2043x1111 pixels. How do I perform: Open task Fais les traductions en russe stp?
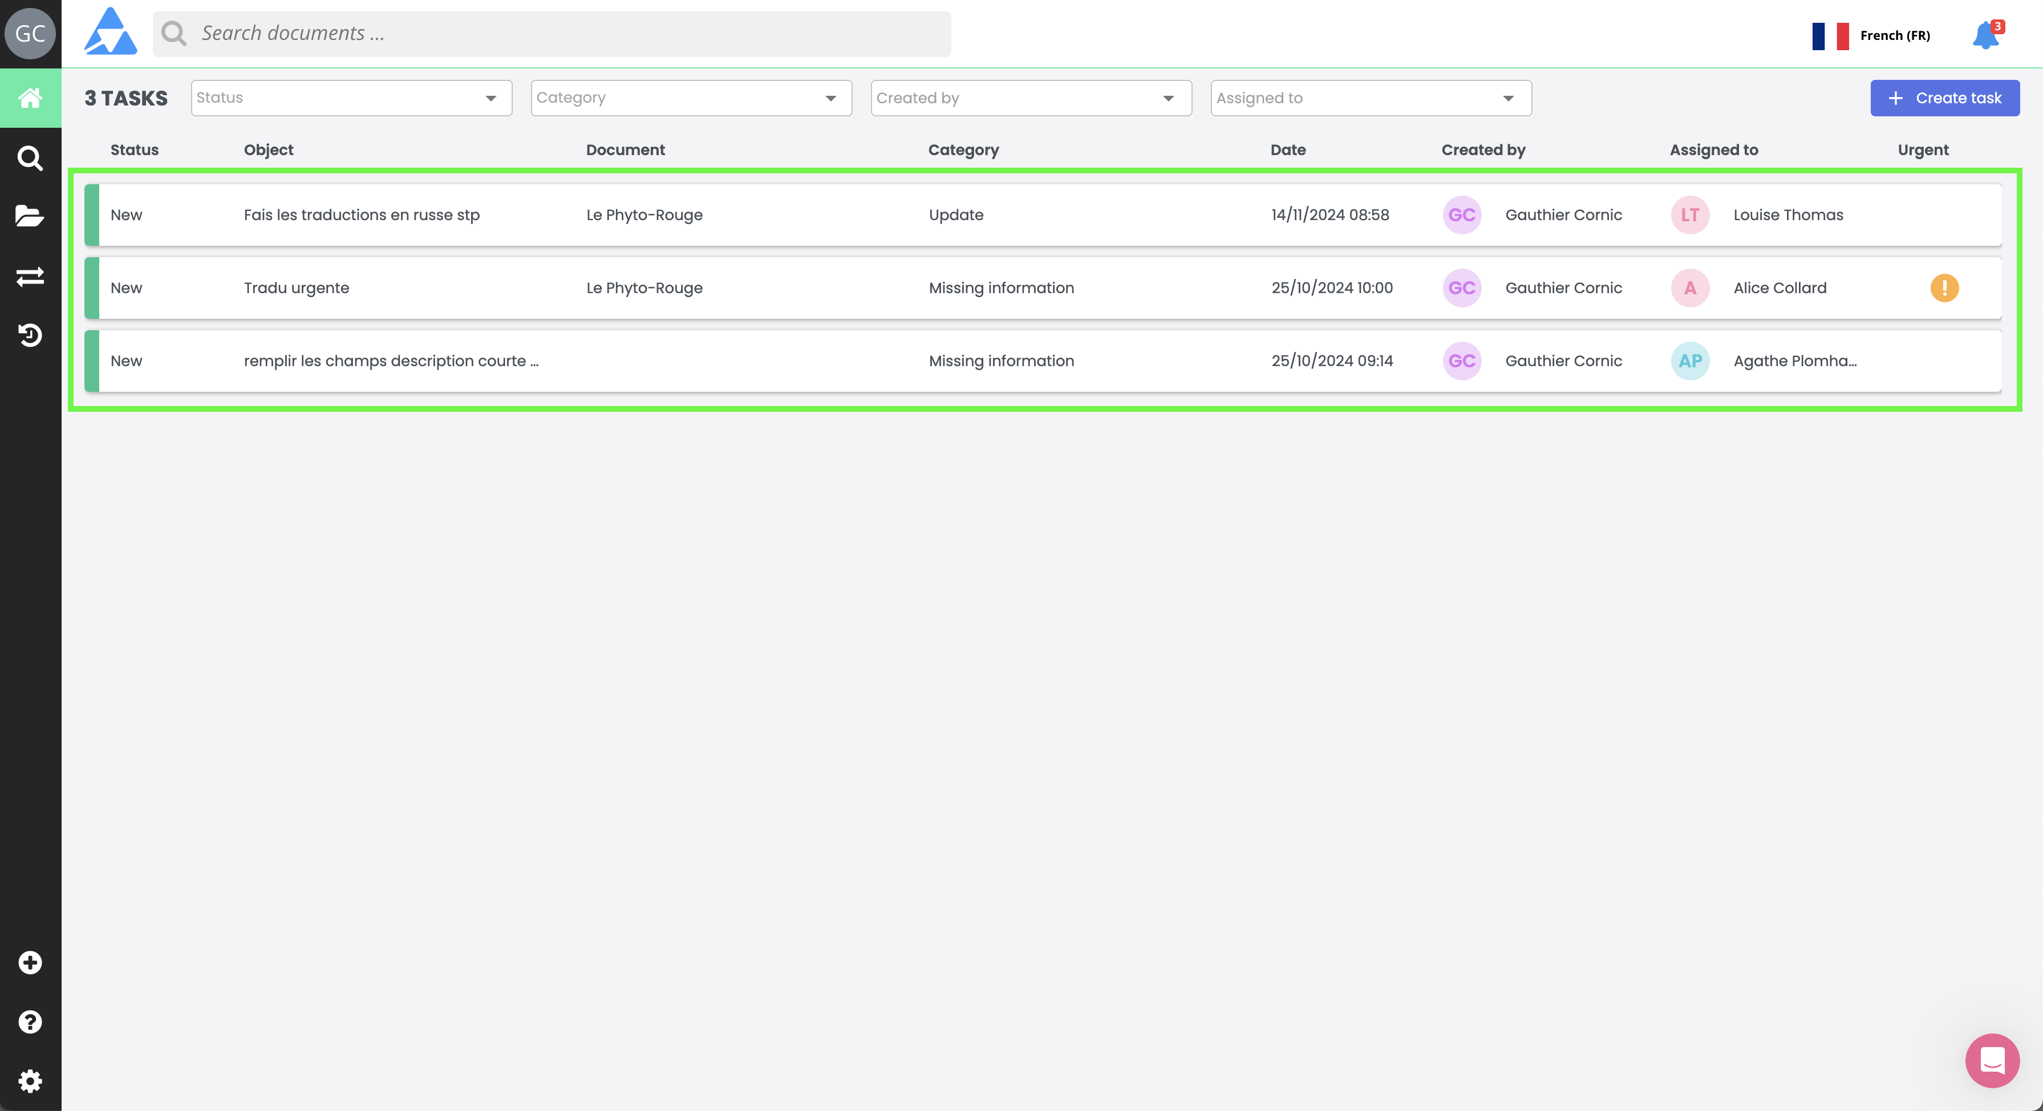(362, 215)
